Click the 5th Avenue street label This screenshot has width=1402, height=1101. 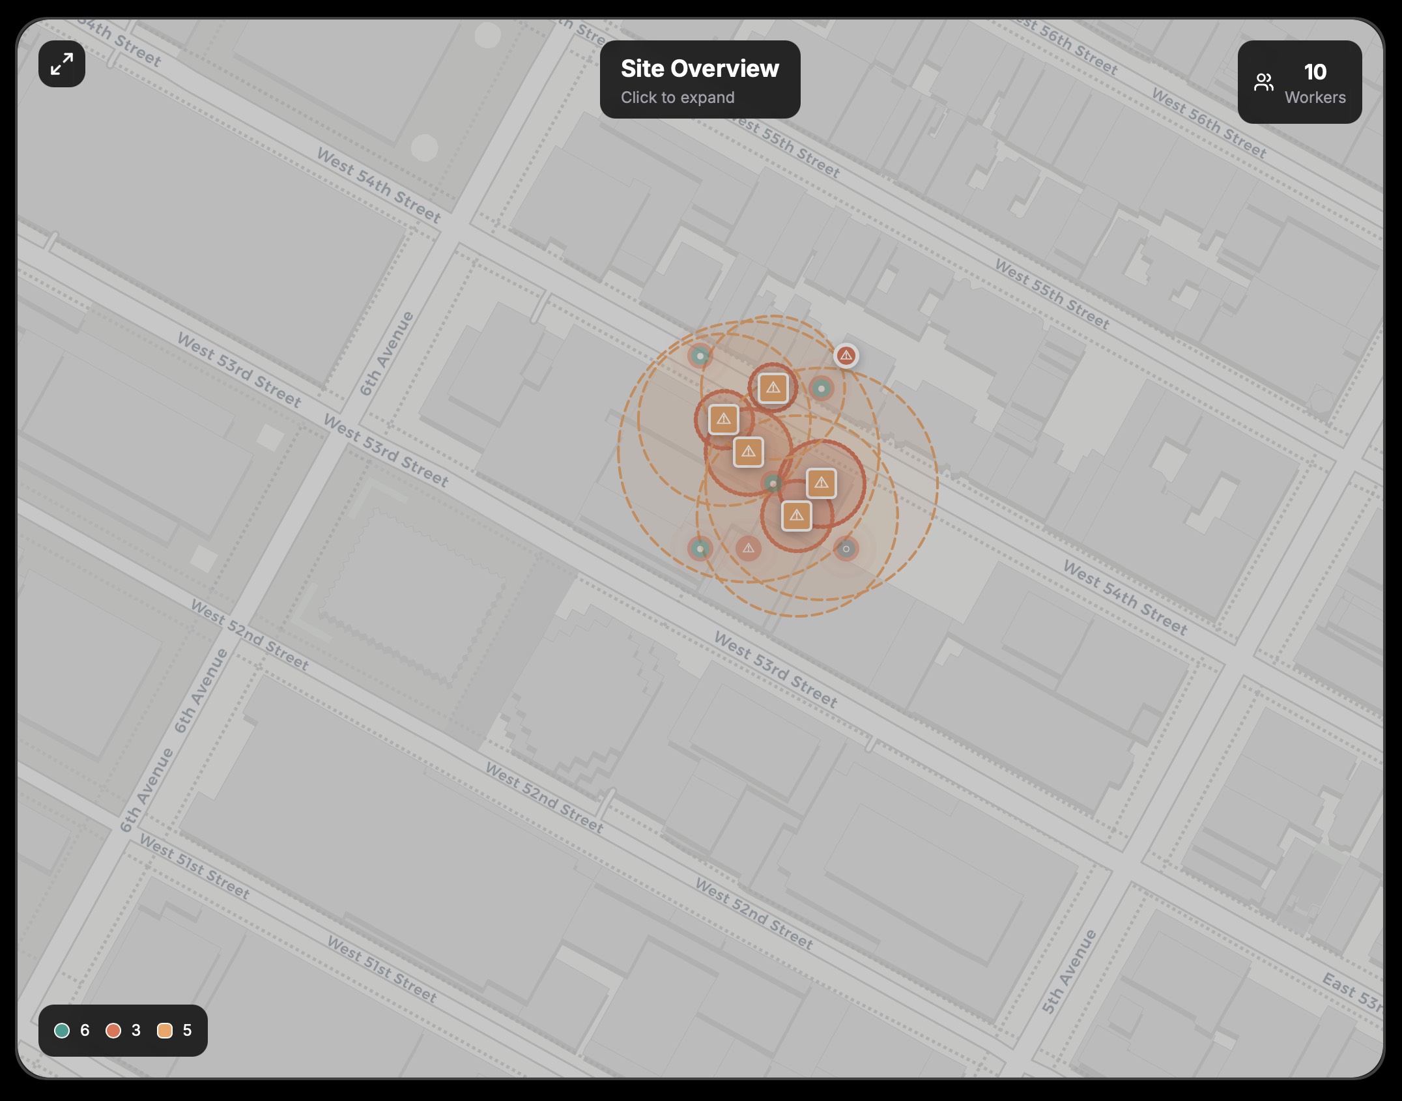tap(1069, 971)
